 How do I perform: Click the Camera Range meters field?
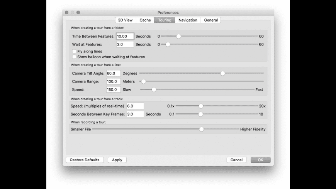coord(114,81)
